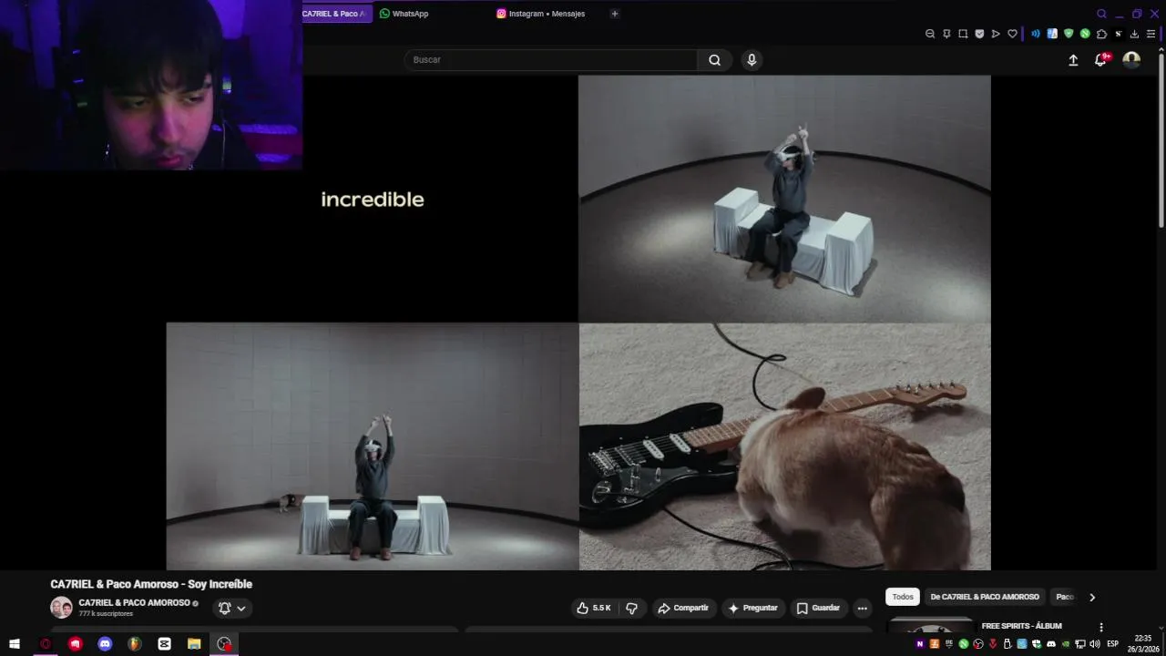Open the three-dot more actions menu
1166x656 pixels.
pos(862,608)
